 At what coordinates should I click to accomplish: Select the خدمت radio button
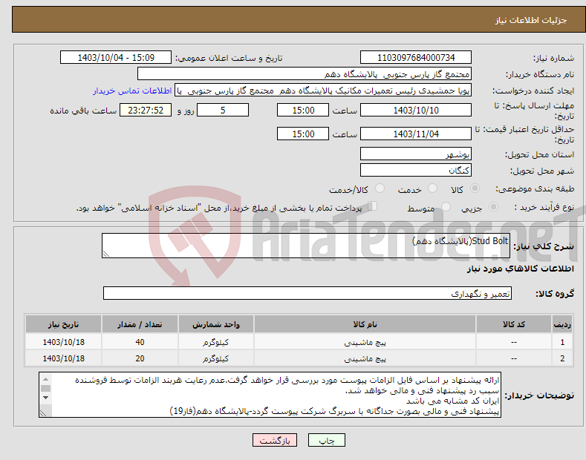point(432,188)
